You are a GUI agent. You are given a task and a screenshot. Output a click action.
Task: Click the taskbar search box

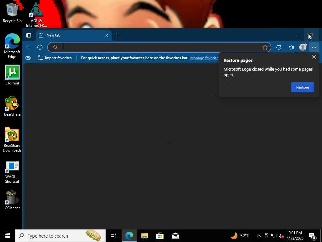point(60,236)
